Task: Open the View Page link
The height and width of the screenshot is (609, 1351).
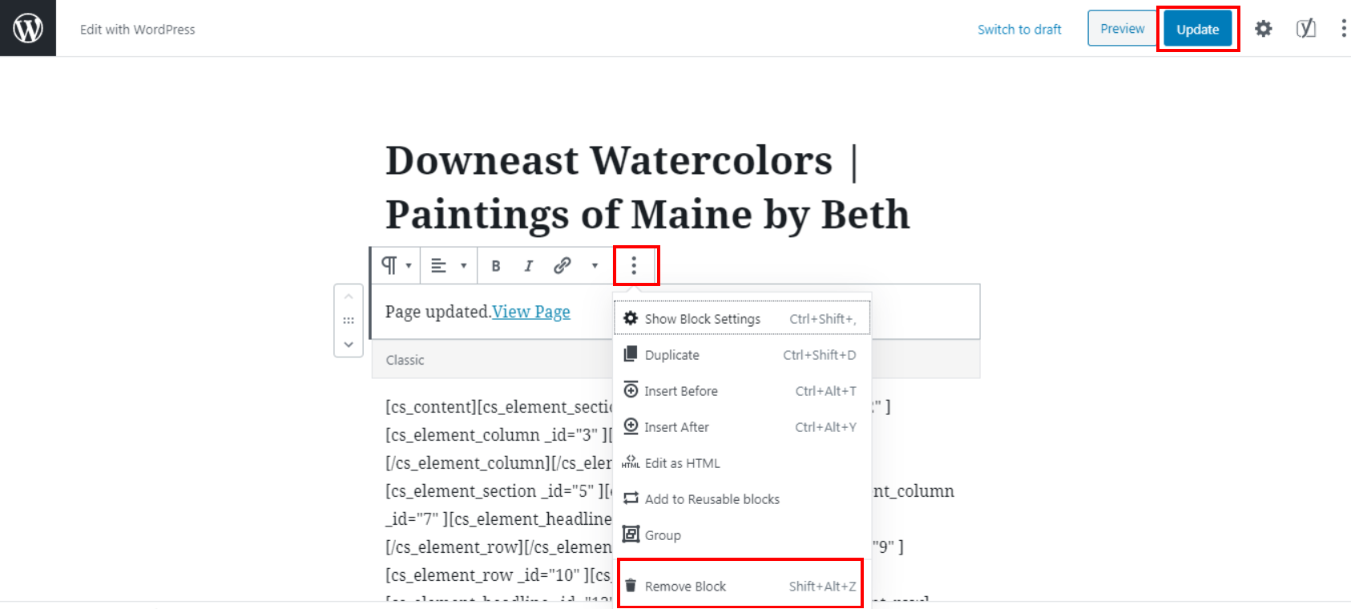Action: 531,312
